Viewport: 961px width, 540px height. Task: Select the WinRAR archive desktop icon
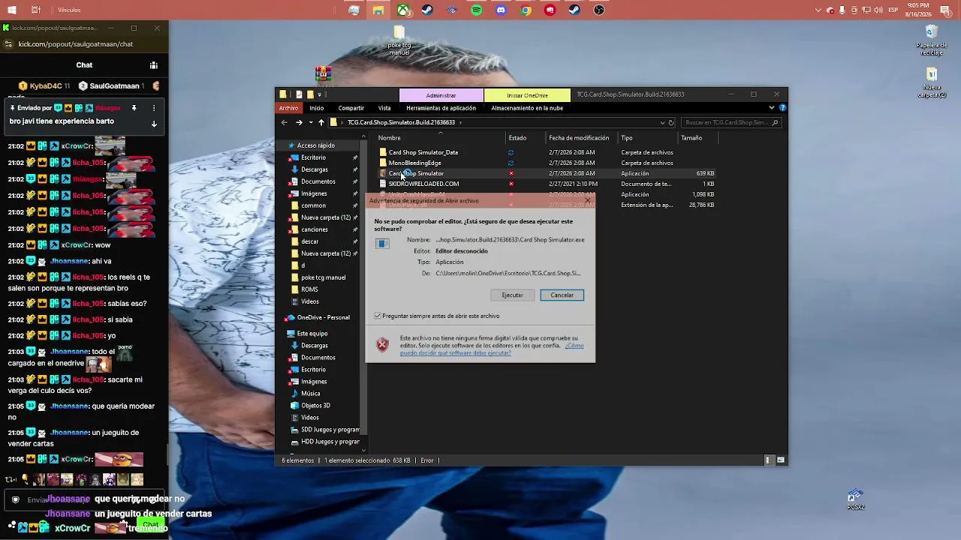click(324, 73)
